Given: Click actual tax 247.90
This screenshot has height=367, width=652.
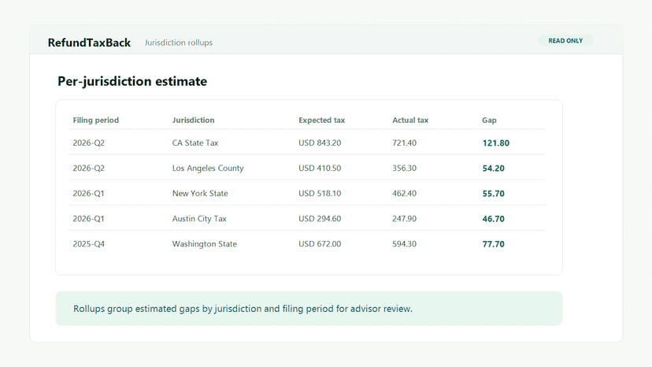Looking at the screenshot, I should coord(404,219).
